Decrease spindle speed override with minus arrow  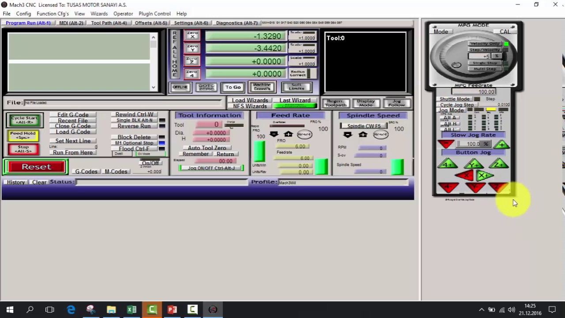(x=348, y=135)
